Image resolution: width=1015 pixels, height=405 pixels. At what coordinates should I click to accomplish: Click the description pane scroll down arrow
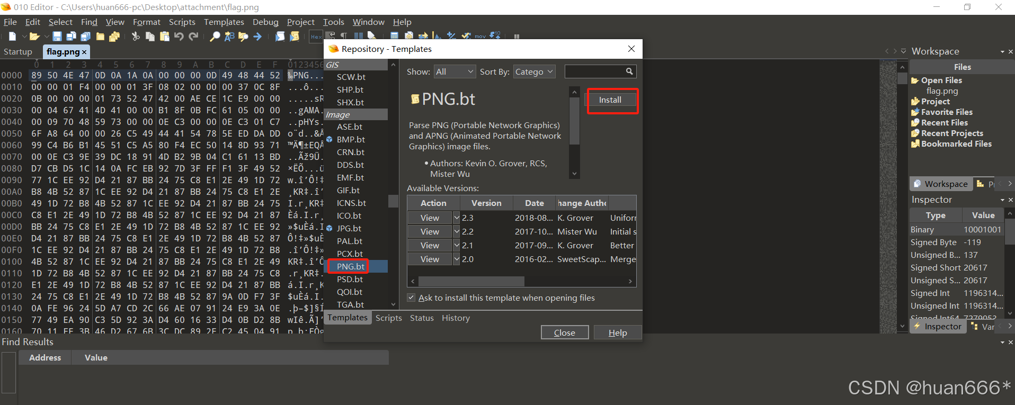pos(574,174)
